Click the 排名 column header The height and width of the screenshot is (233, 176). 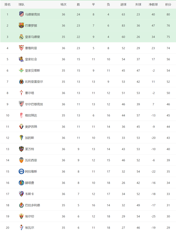click(7, 5)
